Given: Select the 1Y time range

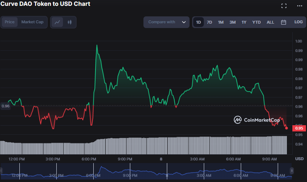Looking at the screenshot, I should 244,22.
